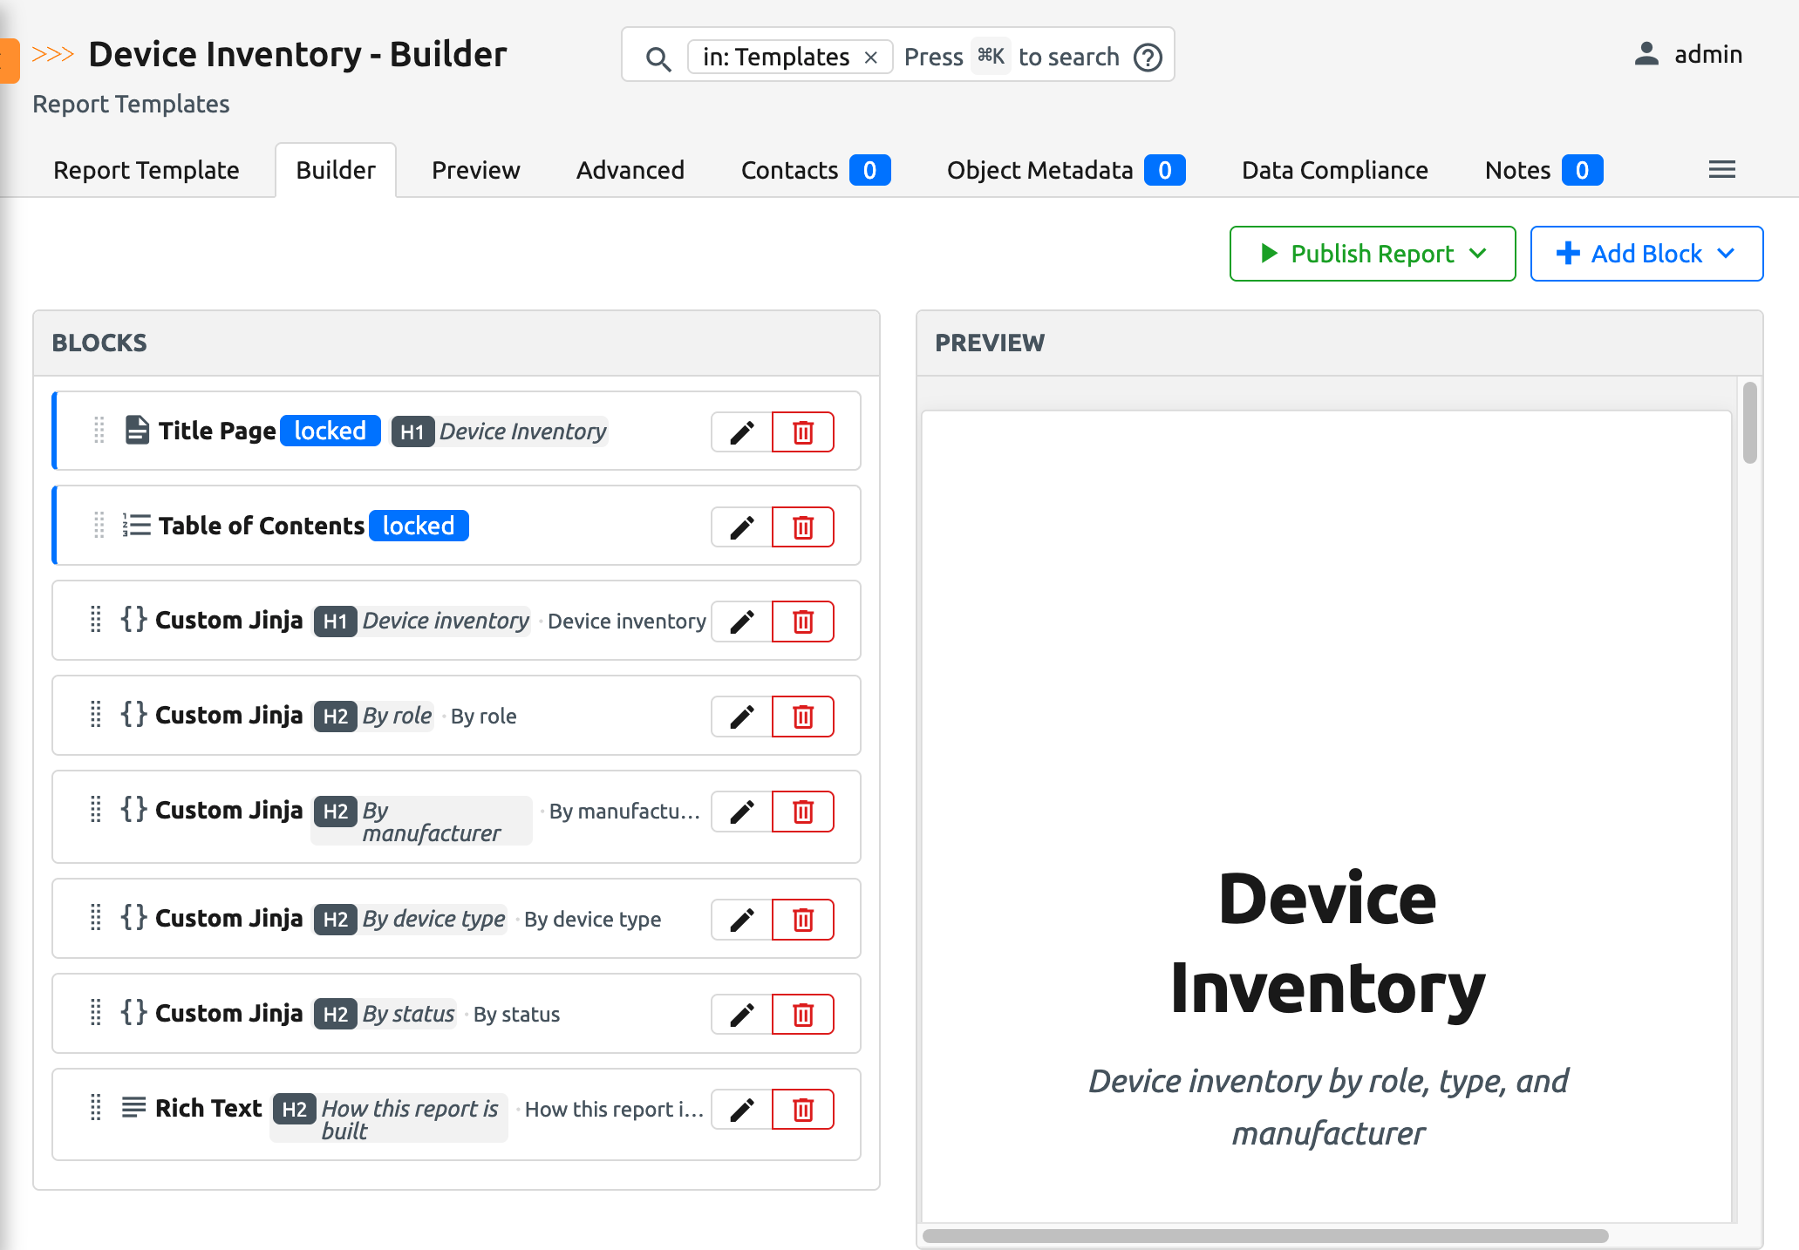Open the Contacts tab
The image size is (1799, 1250).
pos(815,170)
